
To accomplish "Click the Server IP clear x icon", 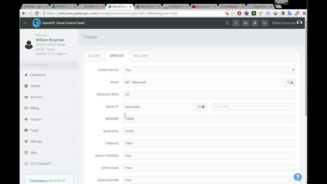I will pyautogui.click(x=203, y=107).
